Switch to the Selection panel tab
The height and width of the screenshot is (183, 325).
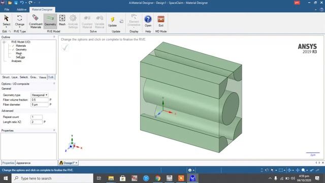coord(24,77)
